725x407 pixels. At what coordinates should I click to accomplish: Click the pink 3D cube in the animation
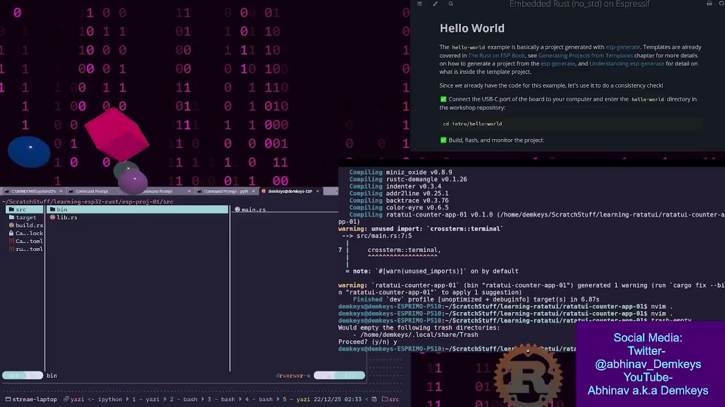tap(117, 135)
